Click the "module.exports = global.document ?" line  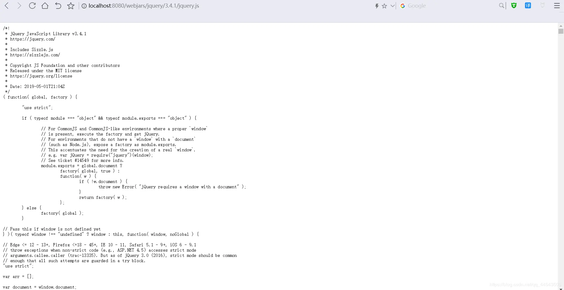[82, 166]
